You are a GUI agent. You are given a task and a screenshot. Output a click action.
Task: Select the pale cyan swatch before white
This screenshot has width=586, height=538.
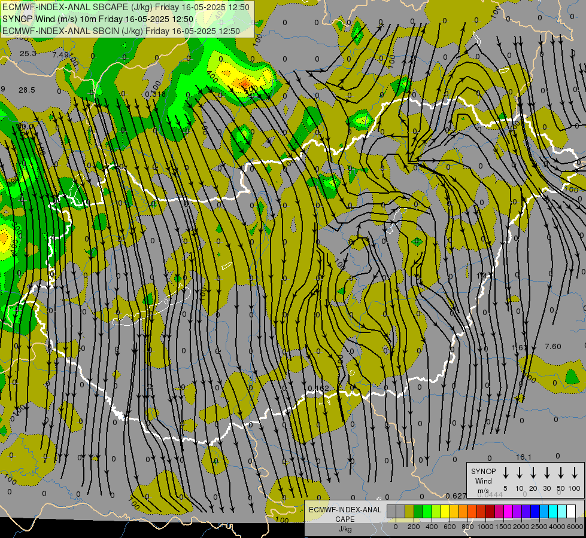[561, 511]
